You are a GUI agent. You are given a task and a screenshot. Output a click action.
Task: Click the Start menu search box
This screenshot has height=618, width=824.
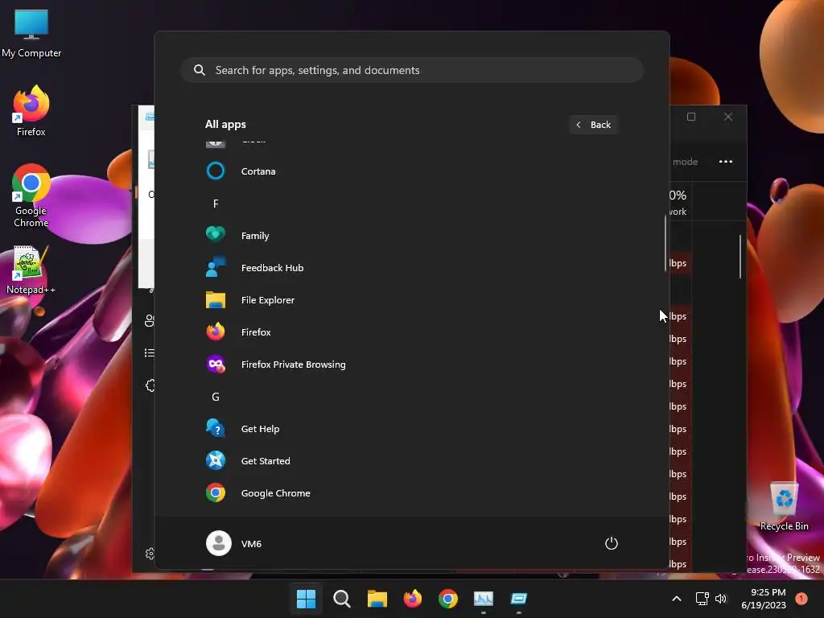[x=412, y=71]
